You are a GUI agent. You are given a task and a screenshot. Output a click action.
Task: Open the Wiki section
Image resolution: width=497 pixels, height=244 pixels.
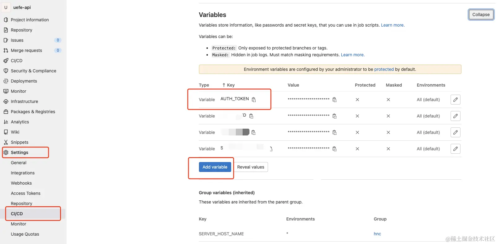pos(15,132)
